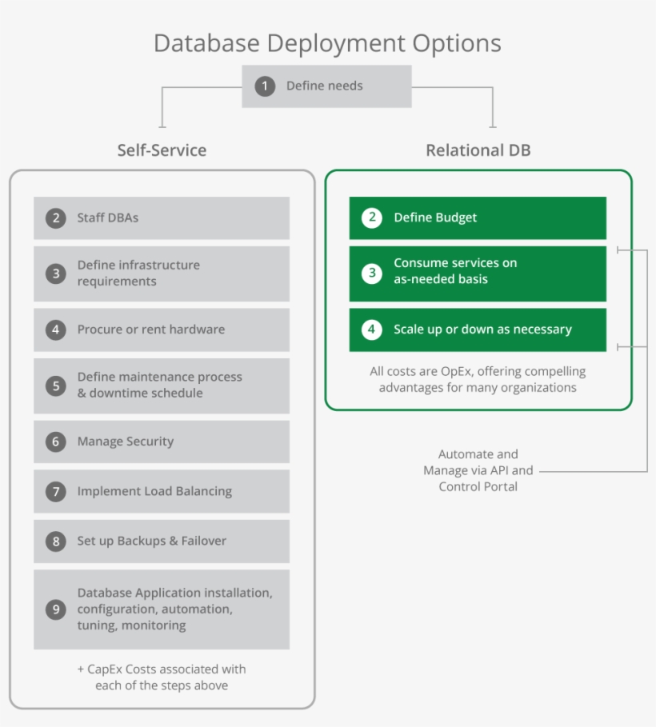Select the green Define Budget bar
Viewport: 656px width, 727px height.
click(477, 218)
